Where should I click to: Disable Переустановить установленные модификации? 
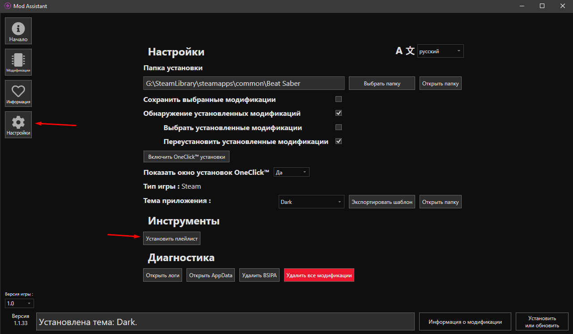(x=339, y=141)
